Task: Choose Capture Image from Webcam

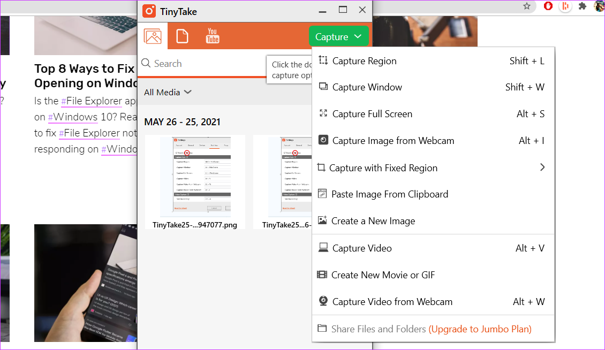Action: (433, 140)
